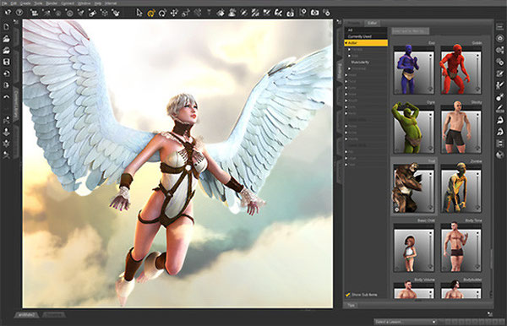507x326 pixels.
Task: Select the Zombie figure thumbnail
Action: pos(461,188)
